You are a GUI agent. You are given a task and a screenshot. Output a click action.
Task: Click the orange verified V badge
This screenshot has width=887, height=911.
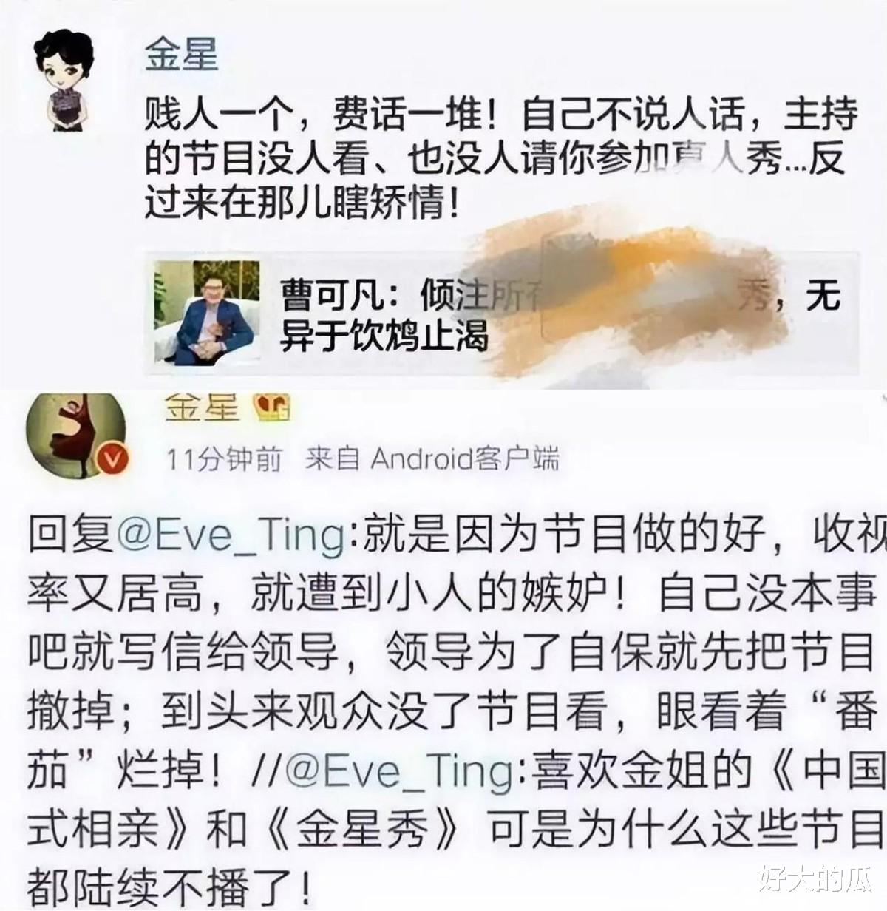point(113,461)
